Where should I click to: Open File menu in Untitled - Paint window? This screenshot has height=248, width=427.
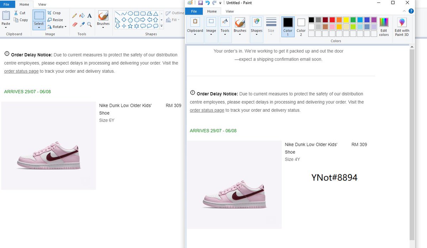(x=194, y=11)
